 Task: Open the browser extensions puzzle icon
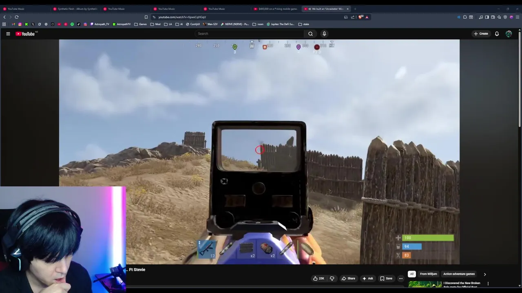pos(465,17)
